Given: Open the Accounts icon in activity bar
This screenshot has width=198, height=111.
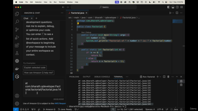Looking at the screenshot, I should [17, 96].
